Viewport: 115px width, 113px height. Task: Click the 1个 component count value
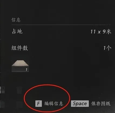coord(107,48)
